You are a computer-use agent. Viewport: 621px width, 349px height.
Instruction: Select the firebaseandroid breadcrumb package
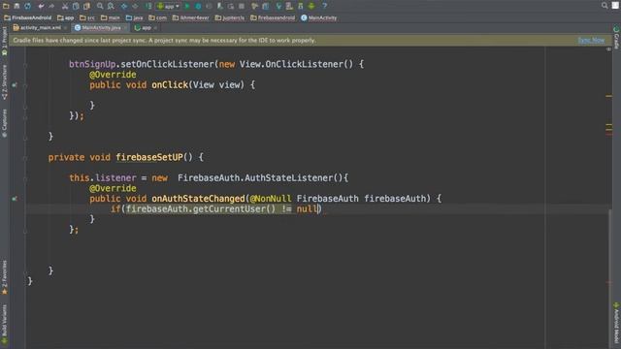click(273, 17)
